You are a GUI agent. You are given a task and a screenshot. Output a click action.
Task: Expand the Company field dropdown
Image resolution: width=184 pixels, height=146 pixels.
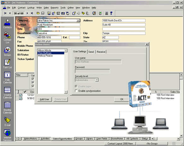[78, 20]
